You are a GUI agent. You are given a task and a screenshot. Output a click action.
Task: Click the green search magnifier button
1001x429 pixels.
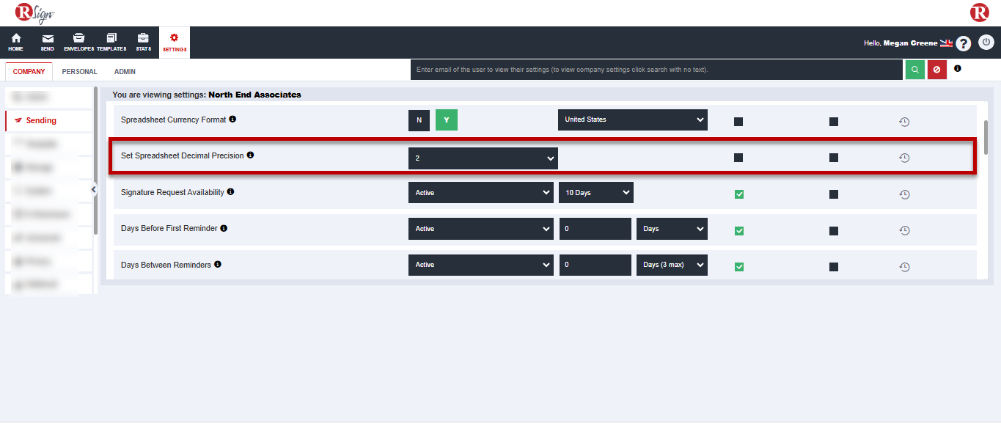(914, 70)
